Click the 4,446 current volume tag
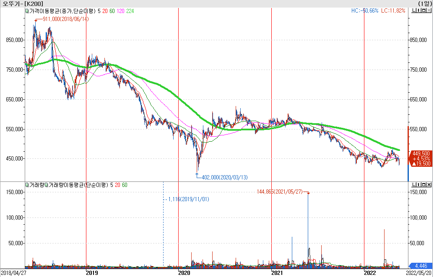The image size is (434, 277). click(421, 266)
